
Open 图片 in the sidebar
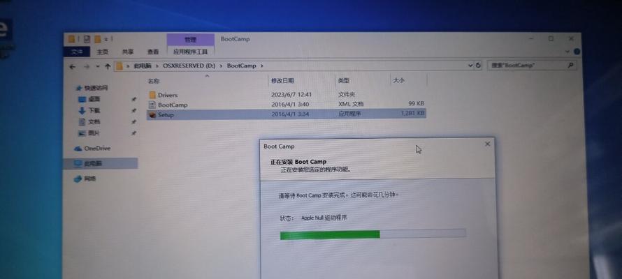tap(90, 133)
